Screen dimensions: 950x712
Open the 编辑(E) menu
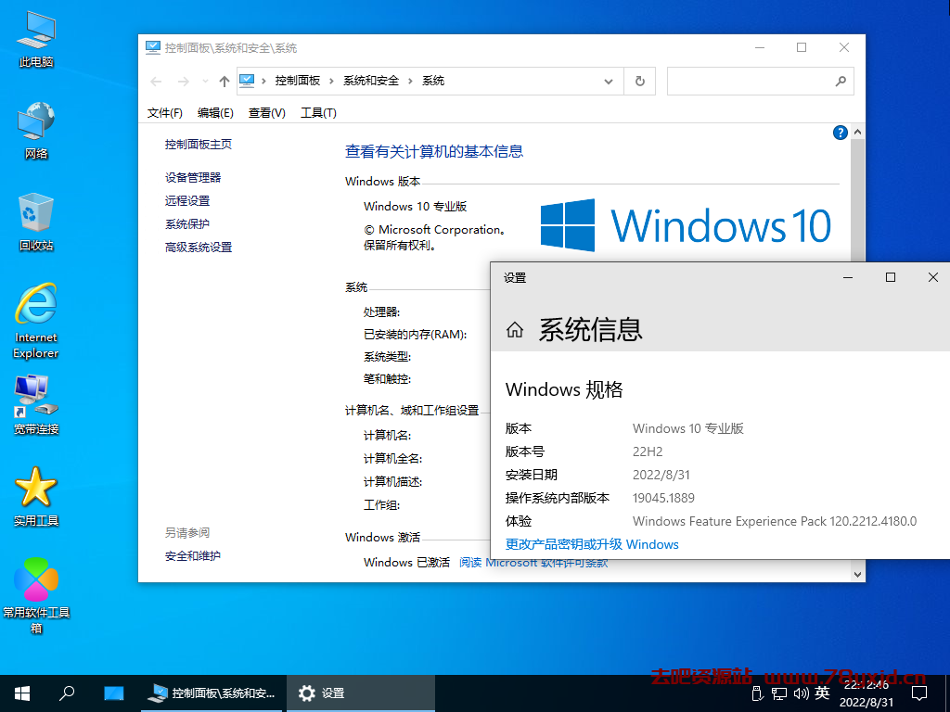215,112
